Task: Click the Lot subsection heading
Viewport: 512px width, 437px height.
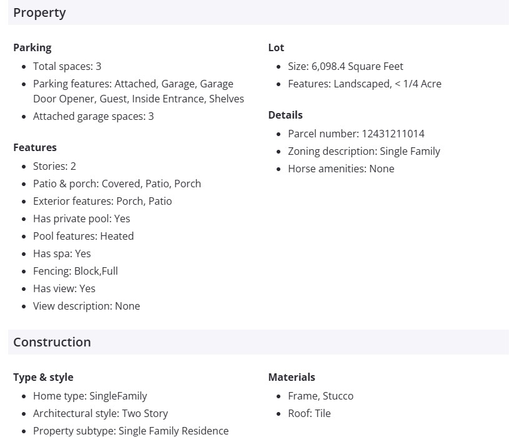Action: (276, 47)
